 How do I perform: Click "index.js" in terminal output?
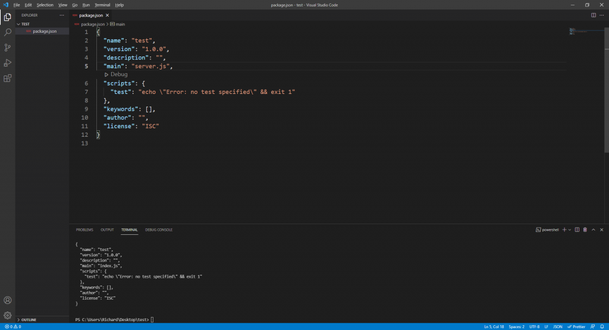point(109,266)
